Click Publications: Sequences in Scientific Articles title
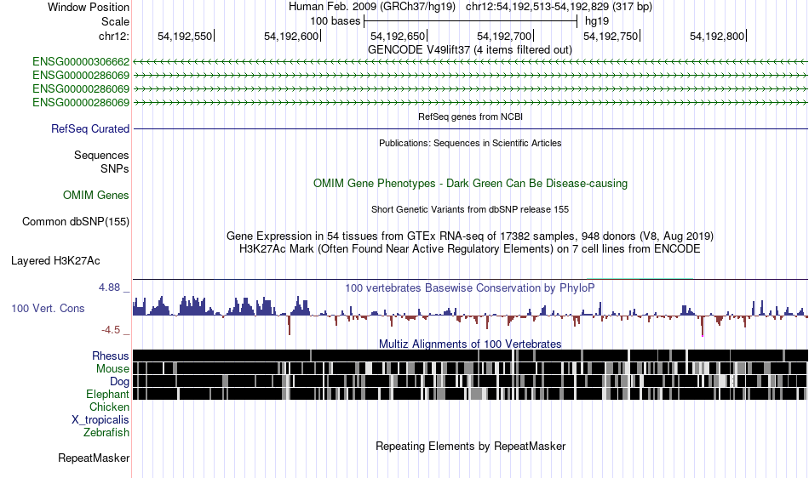Image resolution: width=809 pixels, height=478 pixels. pos(470,143)
